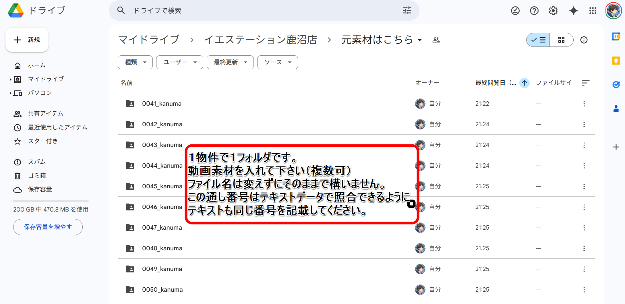Switch to list layout view

(538, 40)
